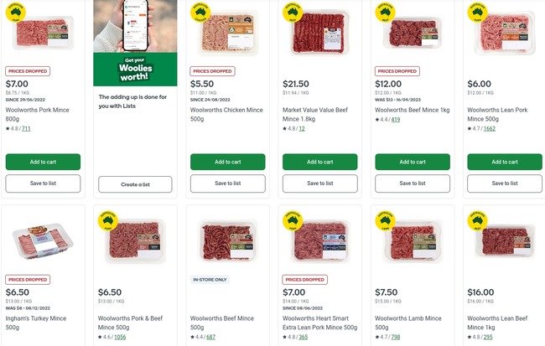Viewport: 545px width, 346px height.
Task: Click the Prices Dropped tag on Heart Smart Pork Mince
Action: [x=305, y=280]
